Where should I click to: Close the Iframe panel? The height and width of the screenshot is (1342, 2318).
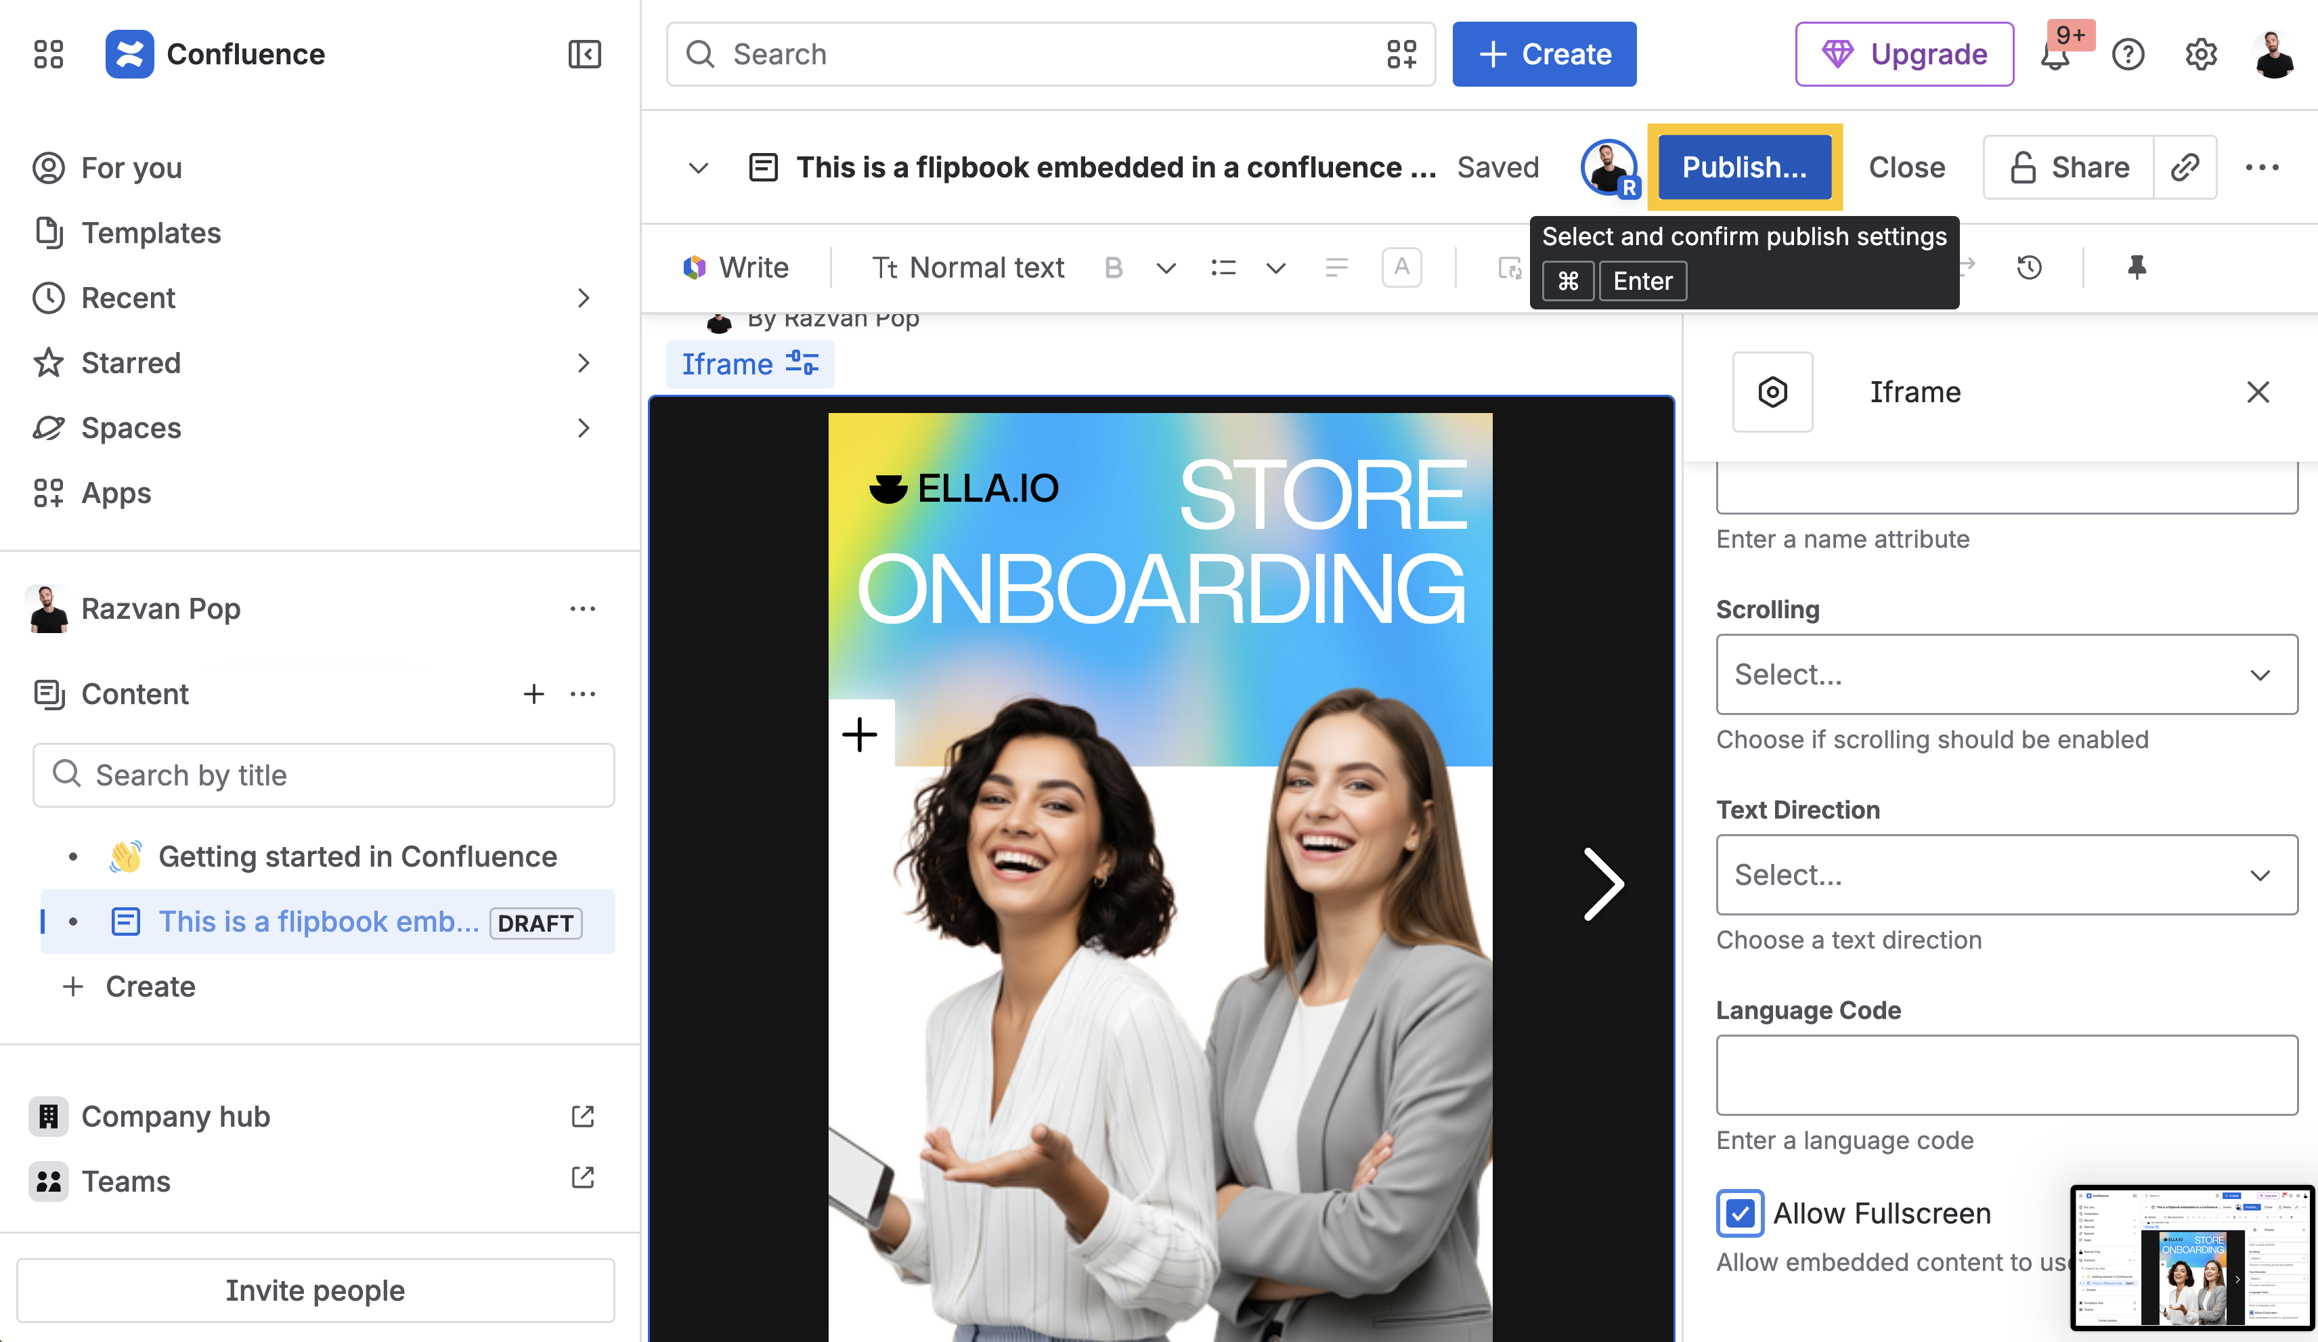click(x=2258, y=392)
